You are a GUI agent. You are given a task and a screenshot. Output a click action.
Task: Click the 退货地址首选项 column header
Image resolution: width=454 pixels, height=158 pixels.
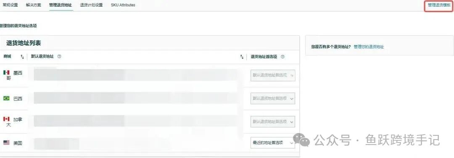[264, 57]
